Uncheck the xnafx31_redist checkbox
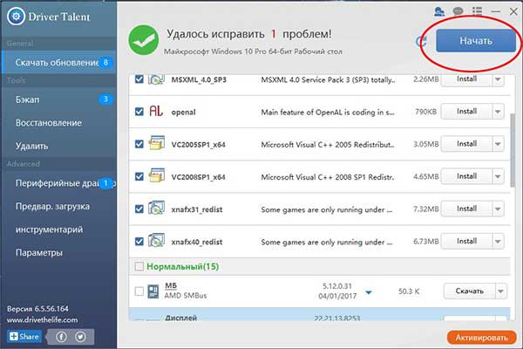Image resolution: width=523 pixels, height=349 pixels. [139, 209]
